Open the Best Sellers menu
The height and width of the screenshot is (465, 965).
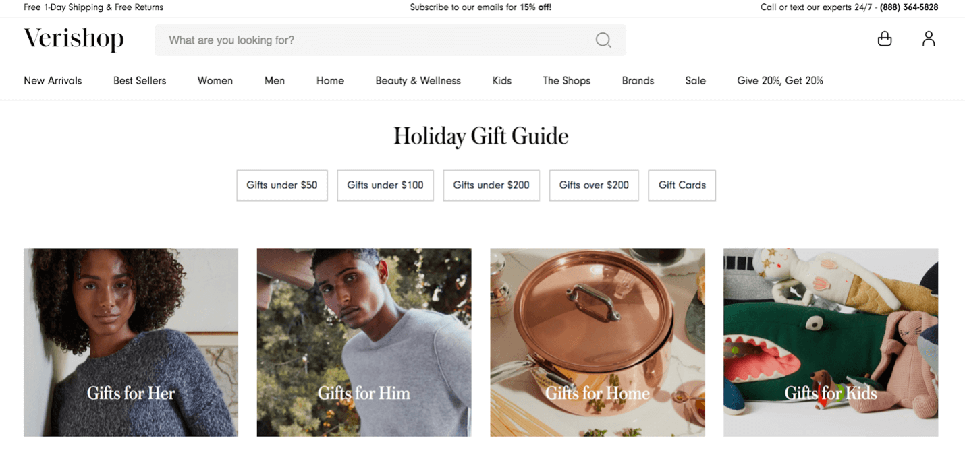[139, 80]
